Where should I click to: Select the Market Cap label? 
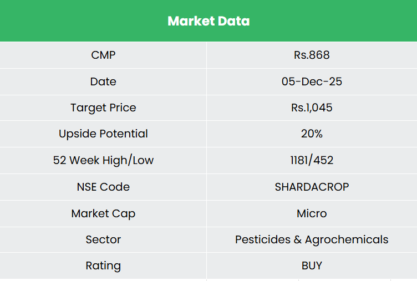coord(103,213)
